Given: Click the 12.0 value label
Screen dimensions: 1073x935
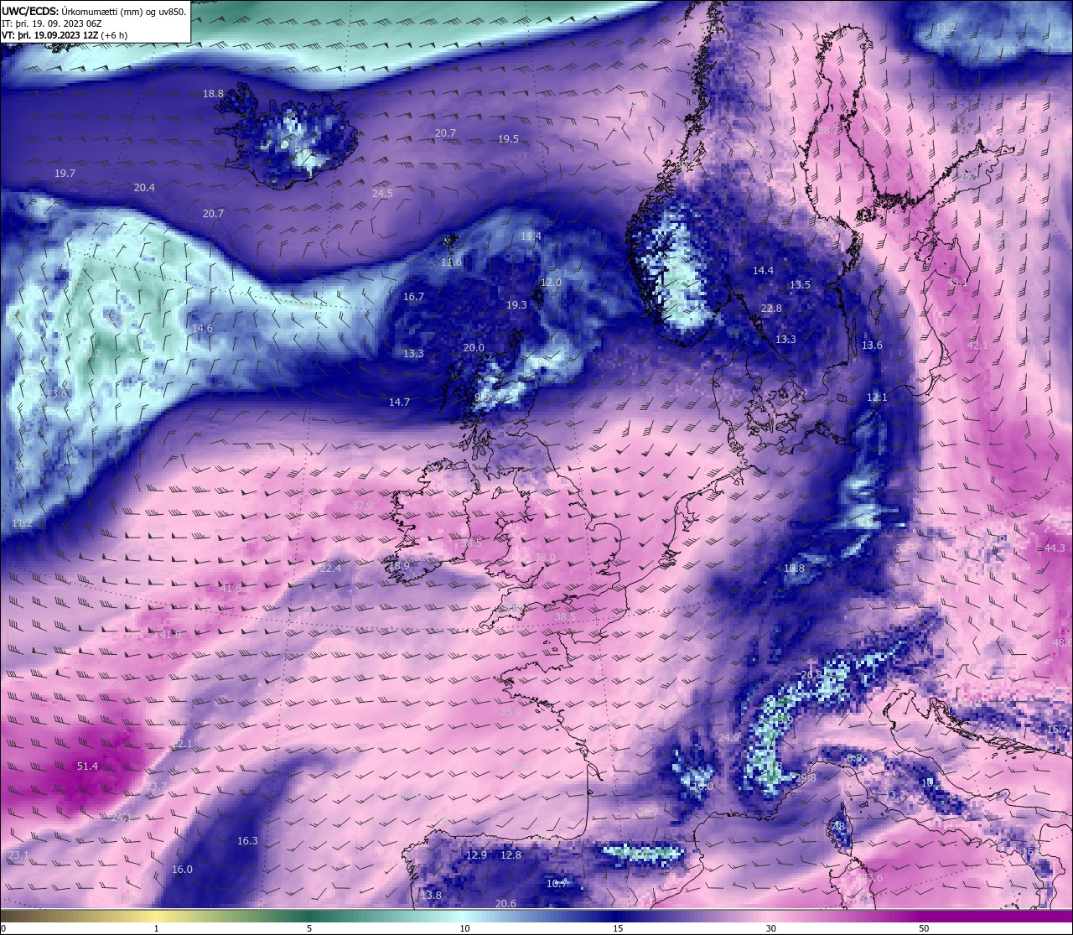Looking at the screenshot, I should [x=551, y=283].
